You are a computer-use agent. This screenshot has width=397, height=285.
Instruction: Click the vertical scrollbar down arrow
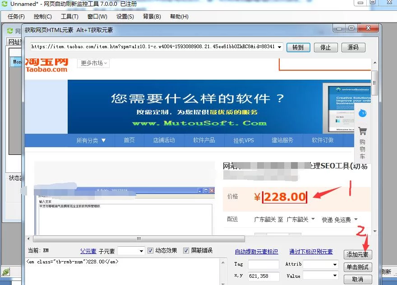pyautogui.click(x=375, y=231)
